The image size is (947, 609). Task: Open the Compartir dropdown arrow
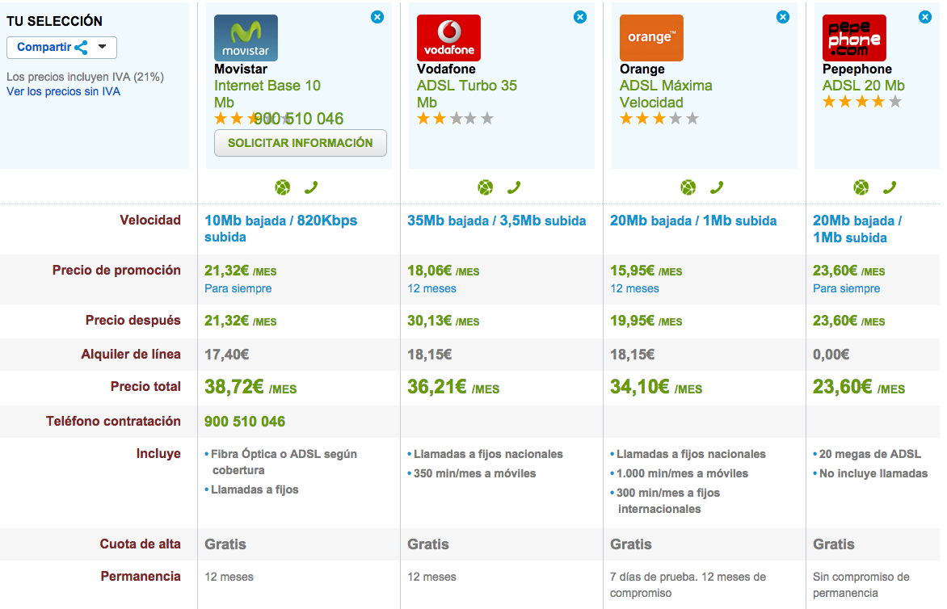click(103, 47)
